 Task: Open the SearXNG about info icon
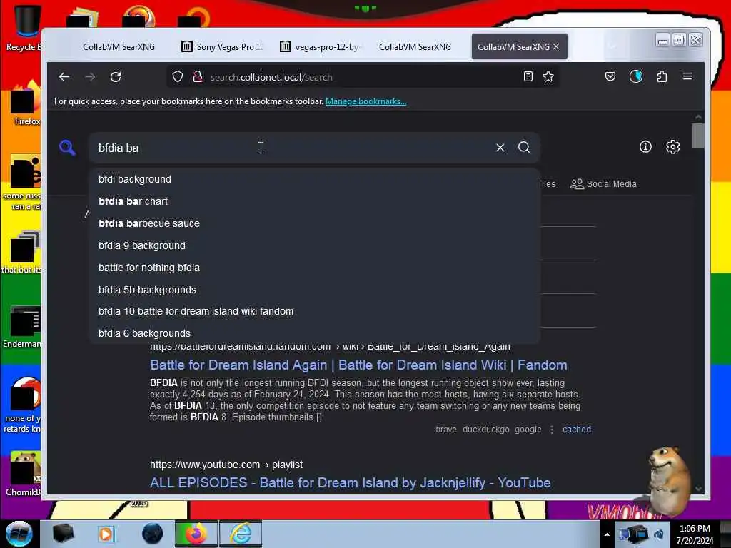coord(645,147)
